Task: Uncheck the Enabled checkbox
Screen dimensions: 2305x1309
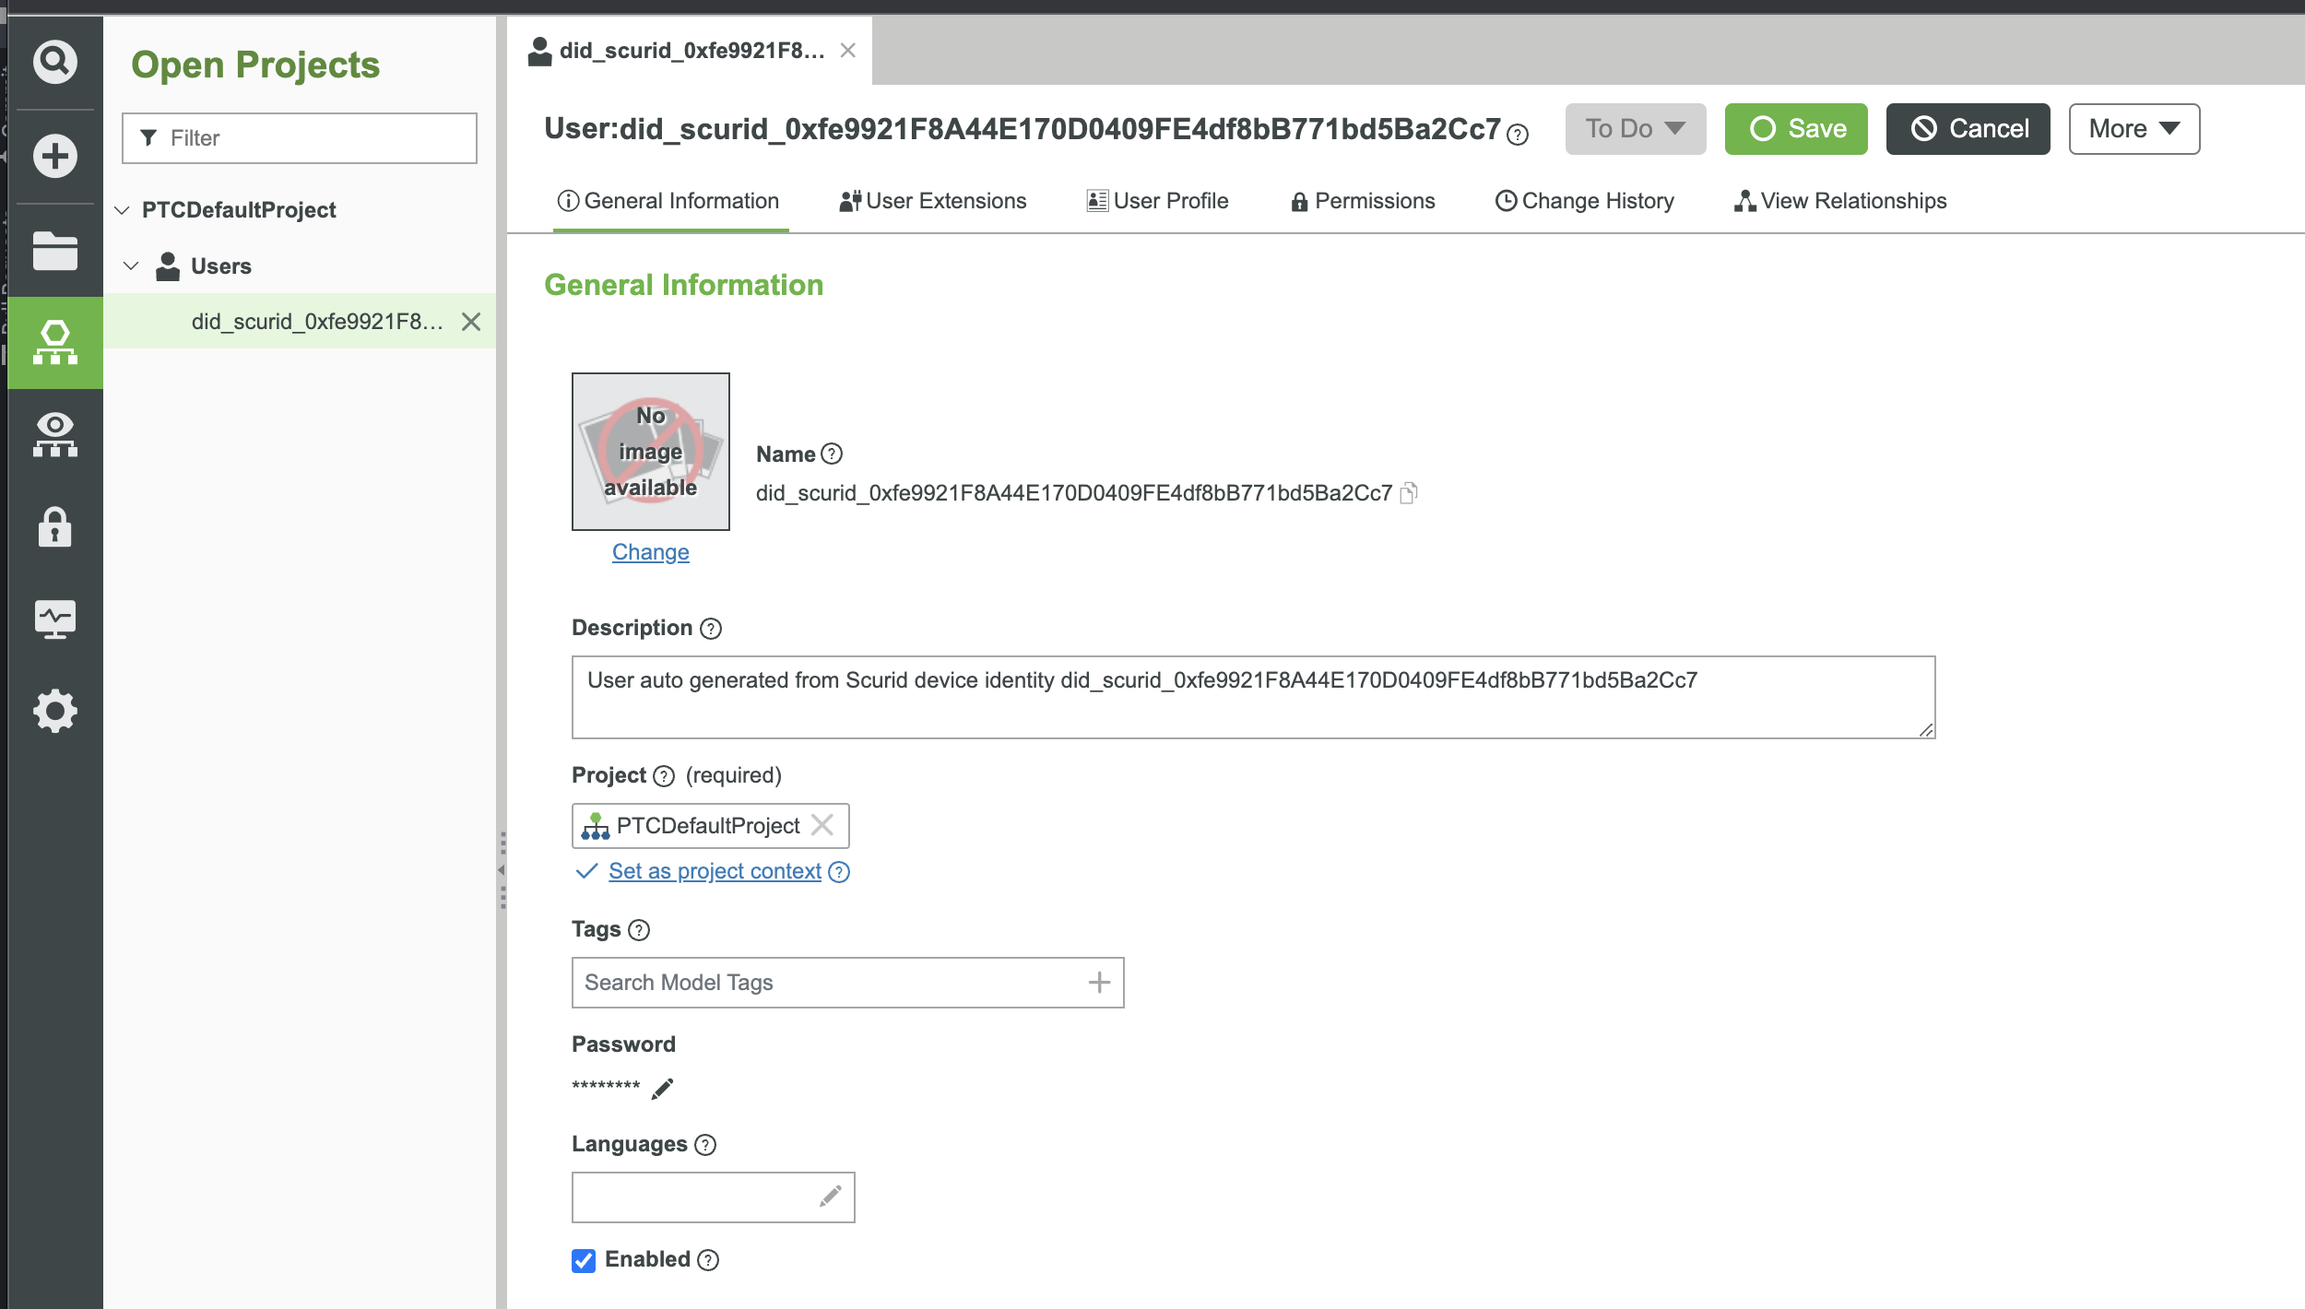Action: click(584, 1260)
